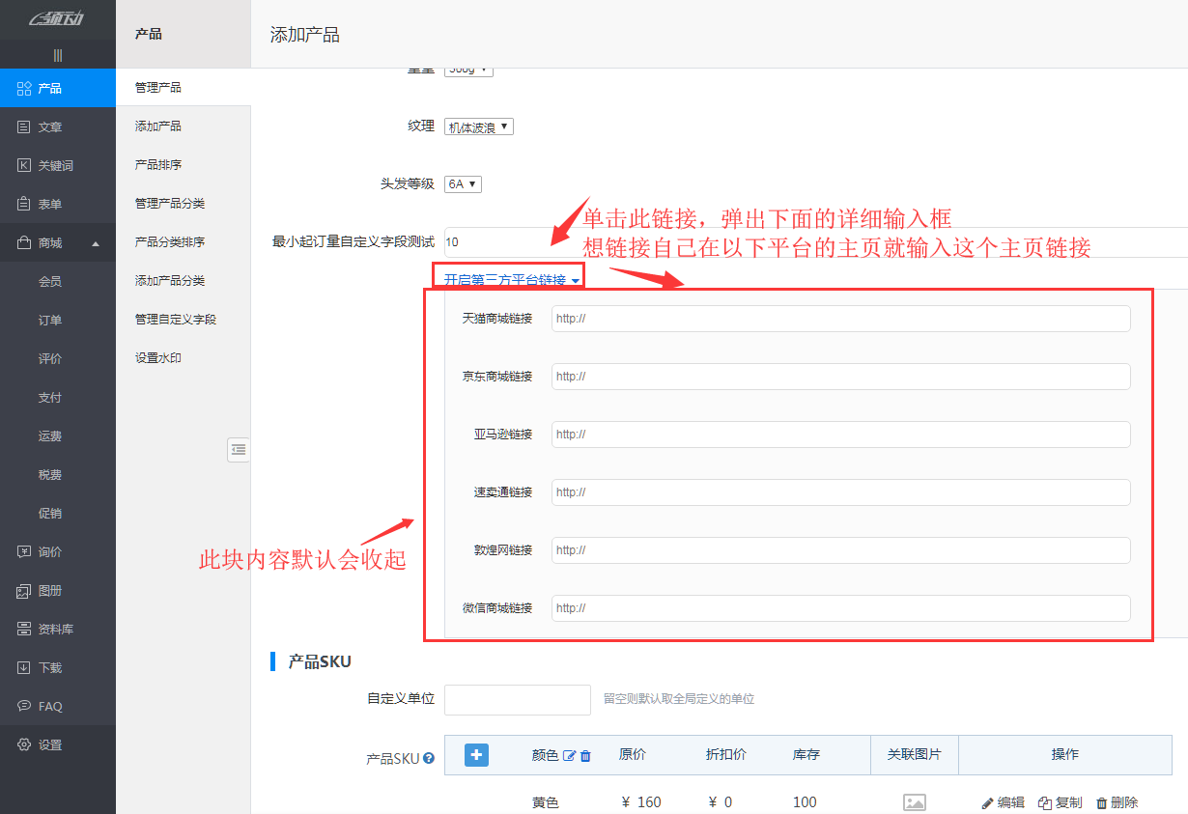This screenshot has width=1188, height=814.
Task: Click the 设置 gear icon
Action: click(x=23, y=744)
